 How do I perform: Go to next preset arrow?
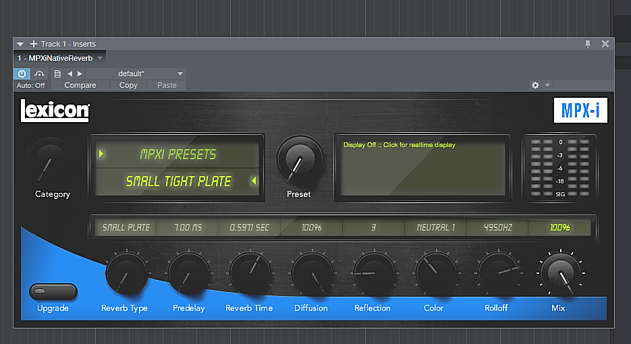pos(80,74)
